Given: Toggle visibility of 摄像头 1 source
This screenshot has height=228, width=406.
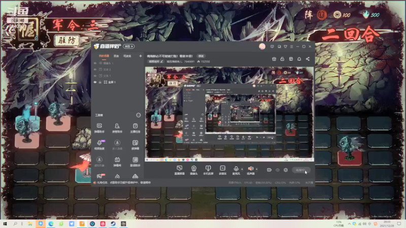Looking at the screenshot, I should (x=95, y=63).
